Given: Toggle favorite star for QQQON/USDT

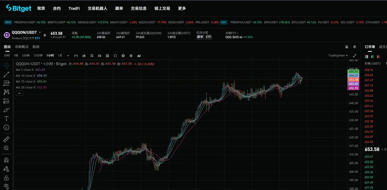Looking at the screenshot, I should coord(45,35).
